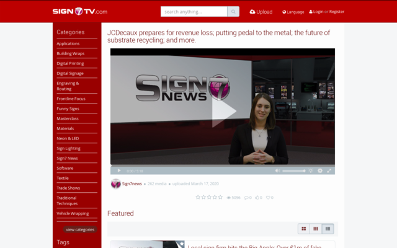Click the Sign7news avatar icon
This screenshot has width=397, height=248.
(116, 184)
